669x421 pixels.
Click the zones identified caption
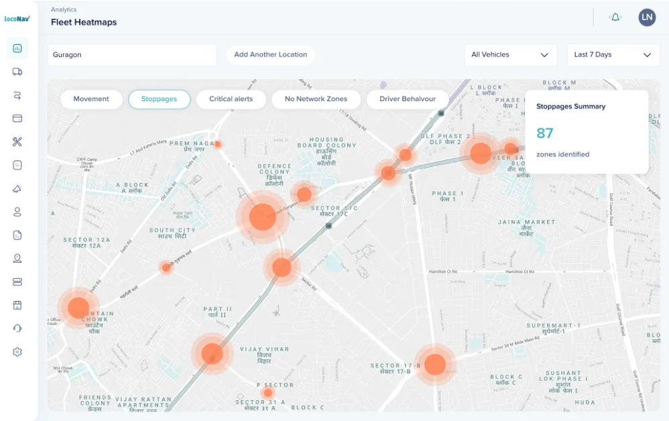(x=562, y=154)
